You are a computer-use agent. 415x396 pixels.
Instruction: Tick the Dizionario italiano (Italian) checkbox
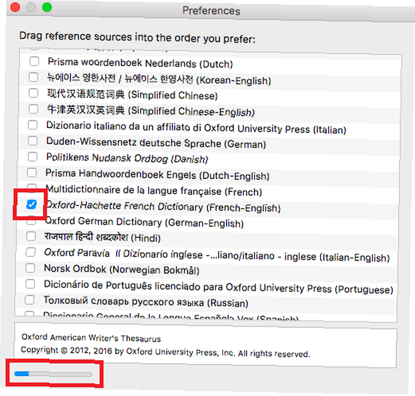pos(33,125)
